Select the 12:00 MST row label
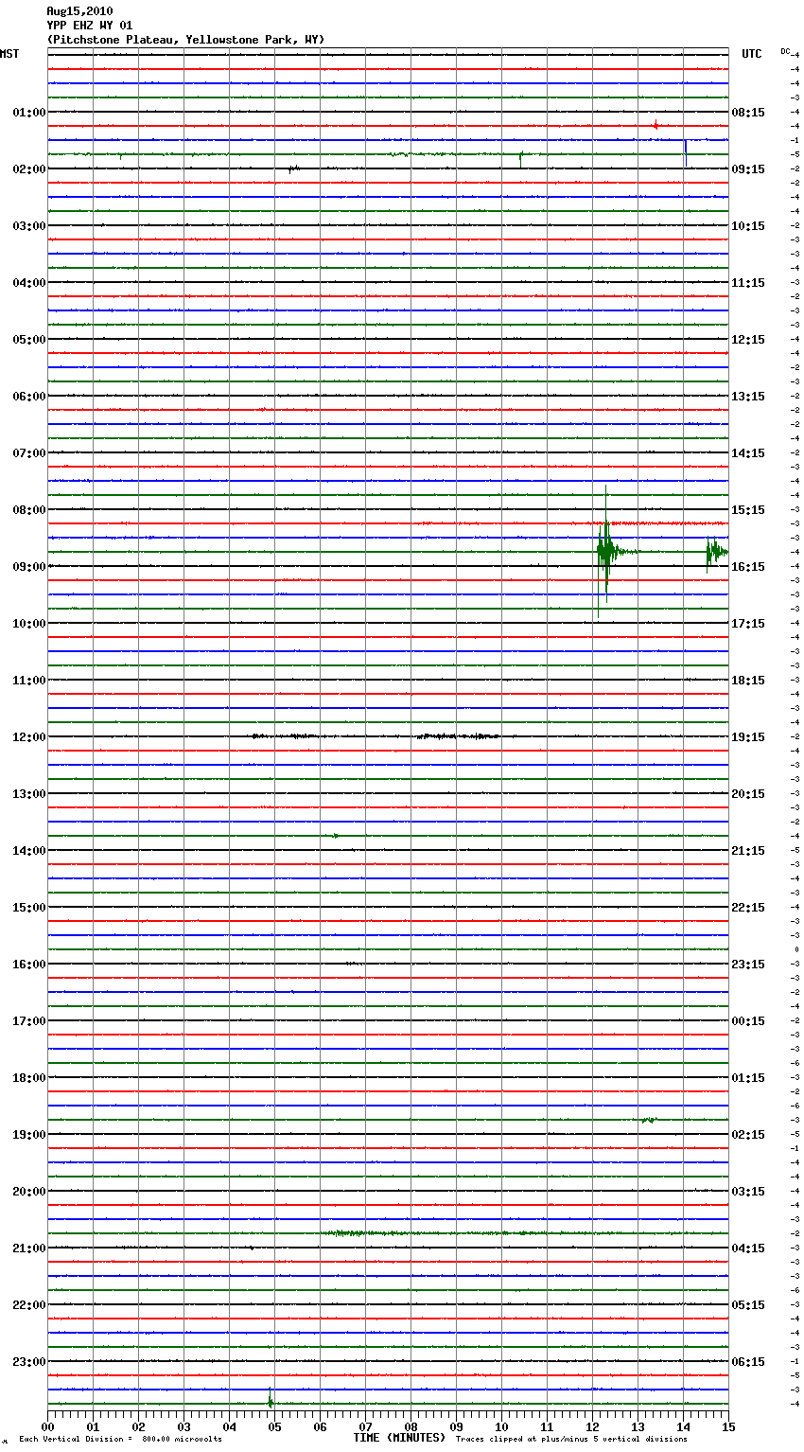This screenshot has width=804, height=1452. (x=29, y=737)
